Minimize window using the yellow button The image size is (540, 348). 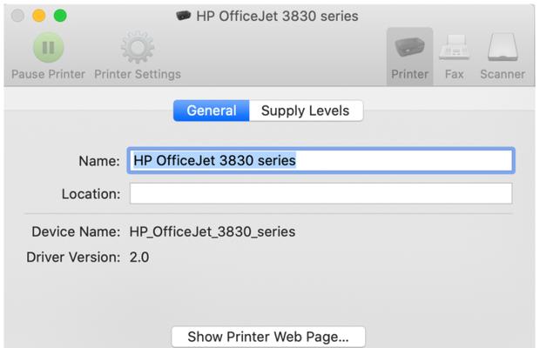tap(39, 16)
